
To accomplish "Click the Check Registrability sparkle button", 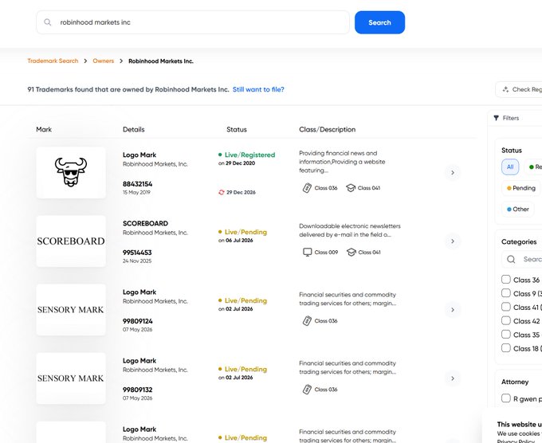I will [x=519, y=89].
